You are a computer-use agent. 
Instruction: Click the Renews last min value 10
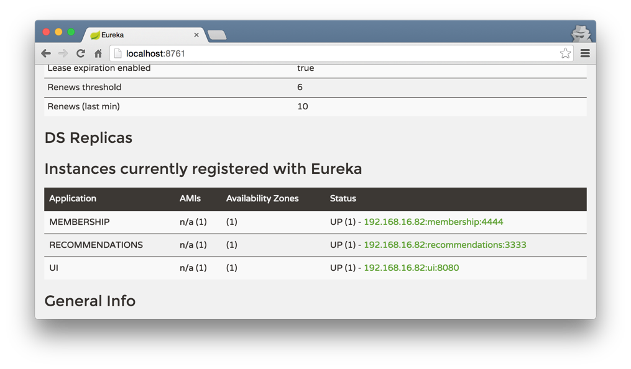click(303, 106)
